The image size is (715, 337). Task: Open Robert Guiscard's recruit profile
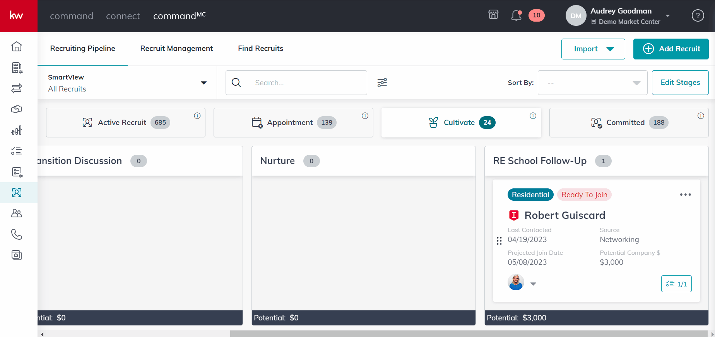coord(565,215)
